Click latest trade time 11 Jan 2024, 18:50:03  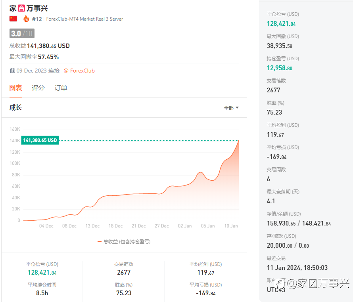[297, 268]
